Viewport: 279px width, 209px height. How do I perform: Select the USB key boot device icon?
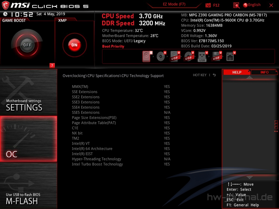[x=203, y=56]
